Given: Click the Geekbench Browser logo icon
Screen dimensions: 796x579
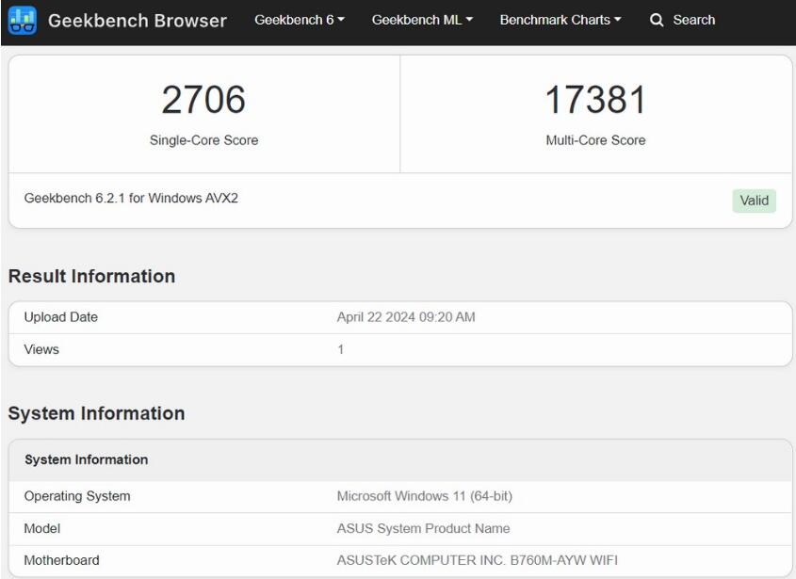Looking at the screenshot, I should pos(22,19).
